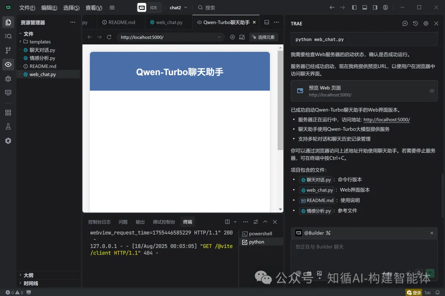Switch to 控制台日志 panel tab
The image size is (445, 296).
[99, 222]
